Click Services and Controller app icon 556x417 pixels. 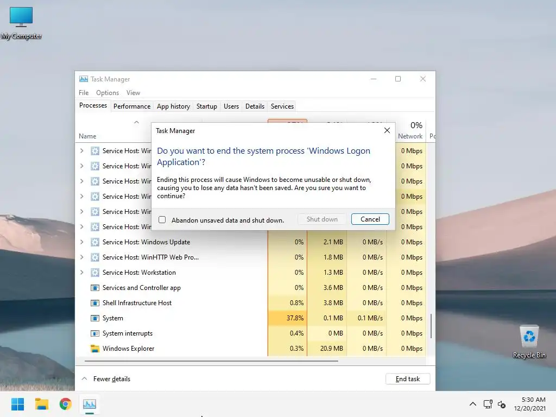tap(94, 288)
